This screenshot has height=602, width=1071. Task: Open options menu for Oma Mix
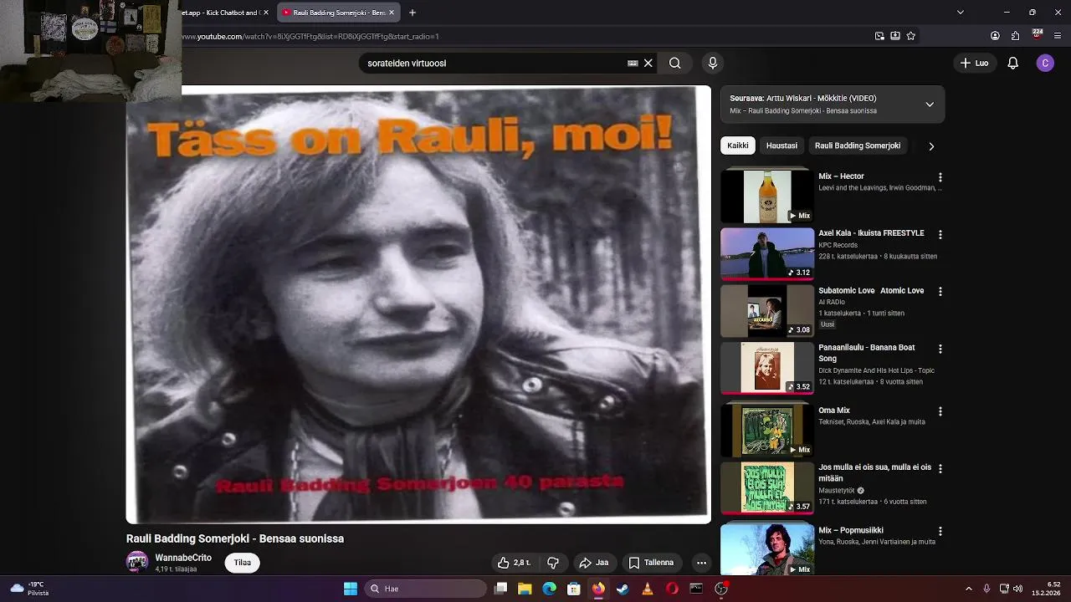point(940,411)
